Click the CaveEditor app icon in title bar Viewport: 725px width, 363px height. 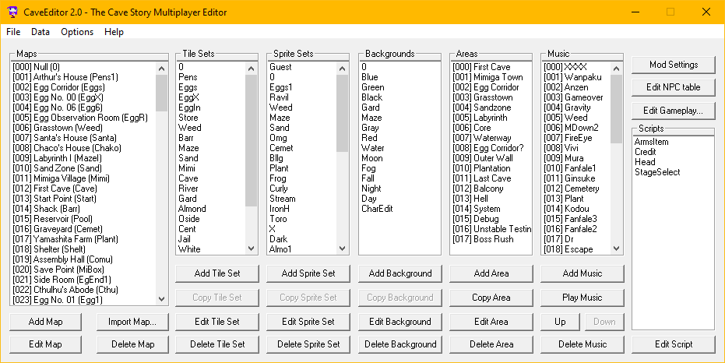click(12, 12)
